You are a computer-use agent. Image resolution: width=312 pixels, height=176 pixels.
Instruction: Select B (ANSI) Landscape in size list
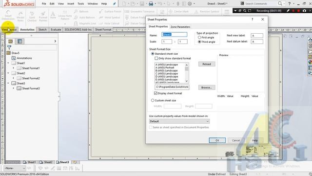pos(166,70)
